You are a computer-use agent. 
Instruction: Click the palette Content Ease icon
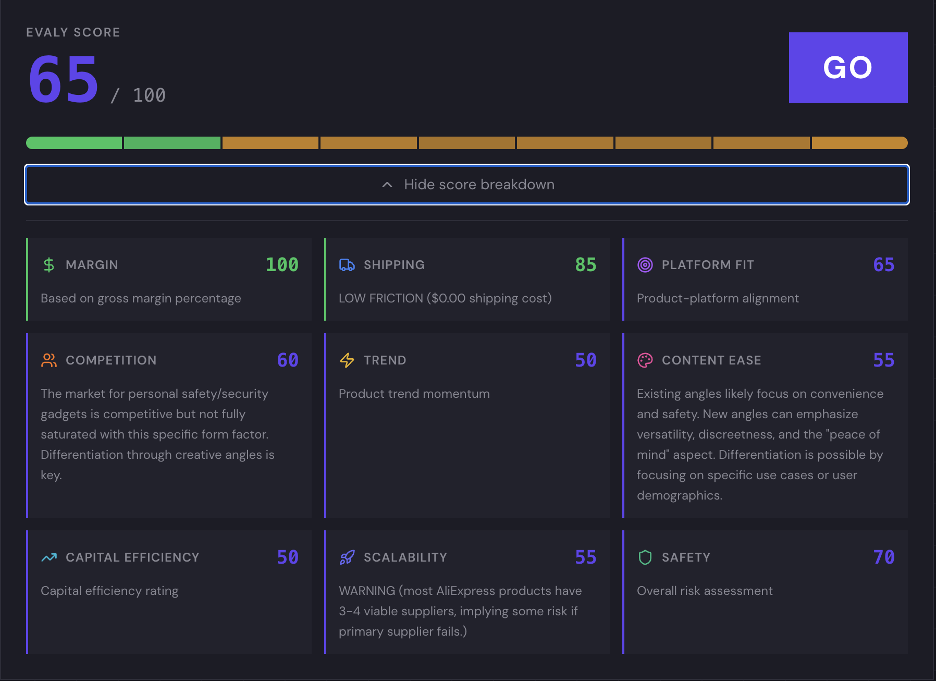pyautogui.click(x=645, y=360)
